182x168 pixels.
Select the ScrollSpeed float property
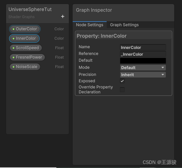[x=26, y=48]
